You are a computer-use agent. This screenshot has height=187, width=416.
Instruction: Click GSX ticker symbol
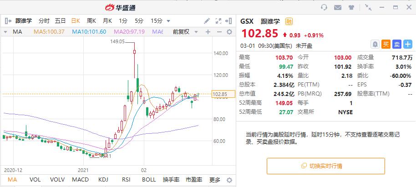coord(247,21)
